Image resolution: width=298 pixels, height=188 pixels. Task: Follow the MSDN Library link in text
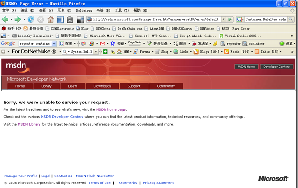29,124
